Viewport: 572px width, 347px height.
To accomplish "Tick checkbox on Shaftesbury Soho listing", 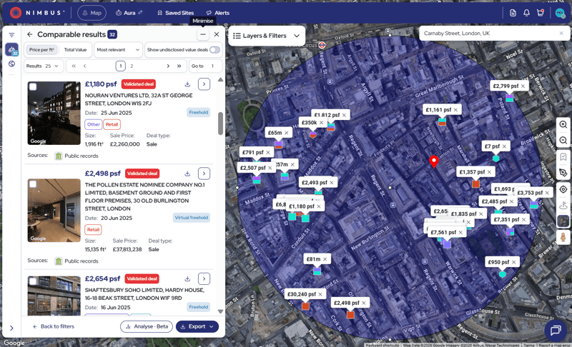I will (x=33, y=281).
